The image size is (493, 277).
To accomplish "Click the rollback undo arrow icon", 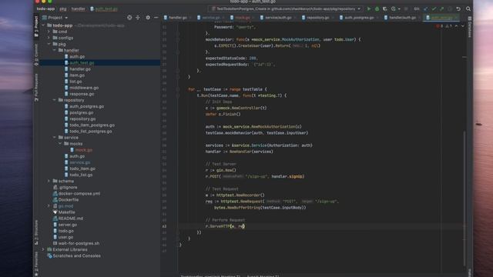I will pyautogui.click(x=458, y=8).
